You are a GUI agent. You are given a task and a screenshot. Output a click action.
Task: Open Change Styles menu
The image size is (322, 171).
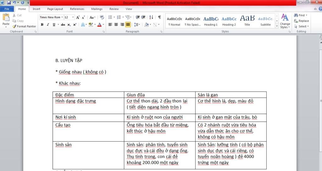(x=285, y=21)
